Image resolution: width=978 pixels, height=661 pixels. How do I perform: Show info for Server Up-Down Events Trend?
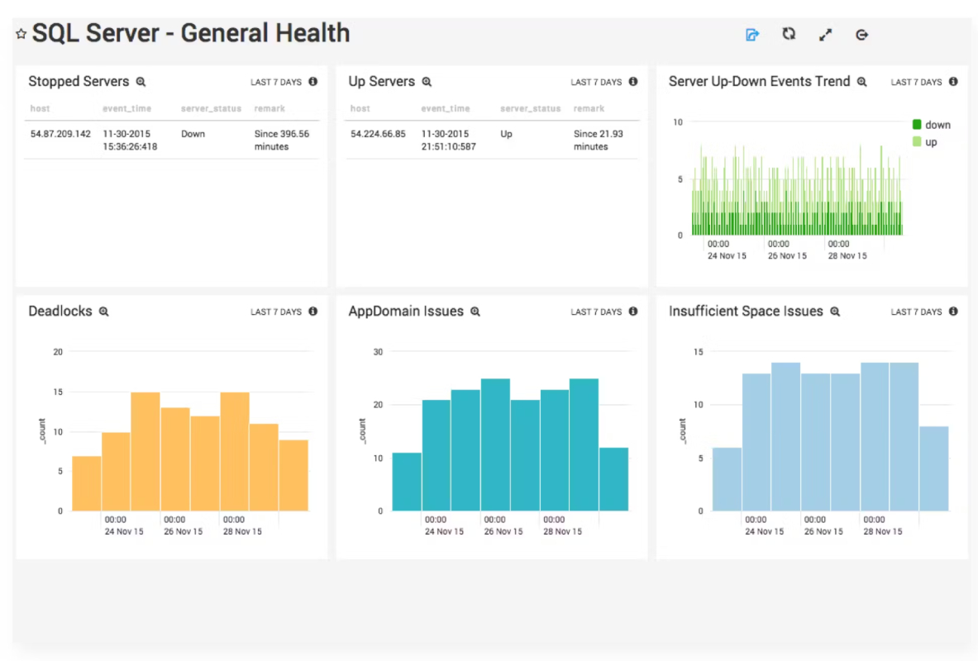(953, 82)
